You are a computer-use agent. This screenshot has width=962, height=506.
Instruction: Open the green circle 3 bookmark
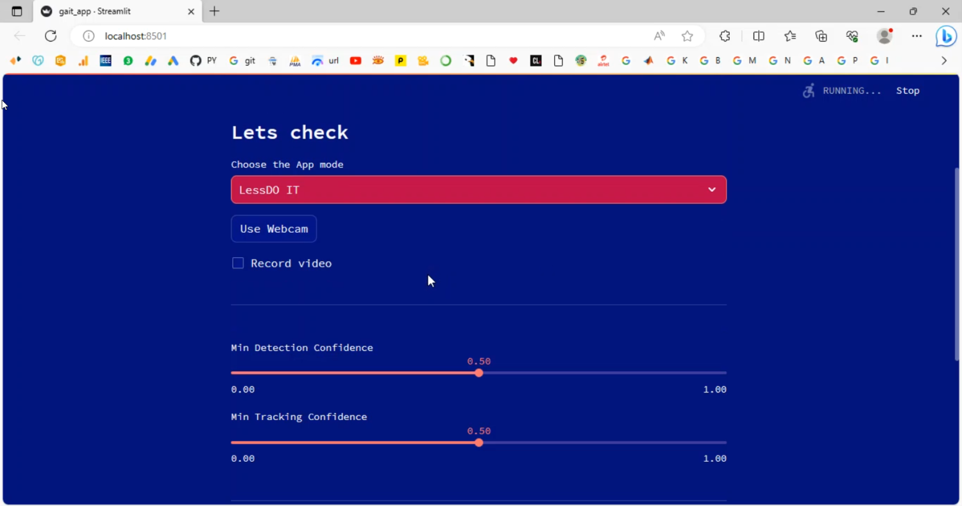128,61
